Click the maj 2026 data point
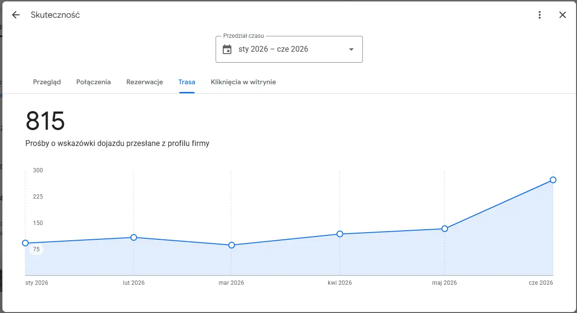Screen dimensions: 577x313 coord(445,229)
